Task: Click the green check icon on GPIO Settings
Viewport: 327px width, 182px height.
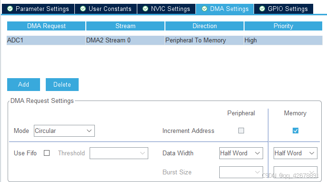Action: point(262,9)
